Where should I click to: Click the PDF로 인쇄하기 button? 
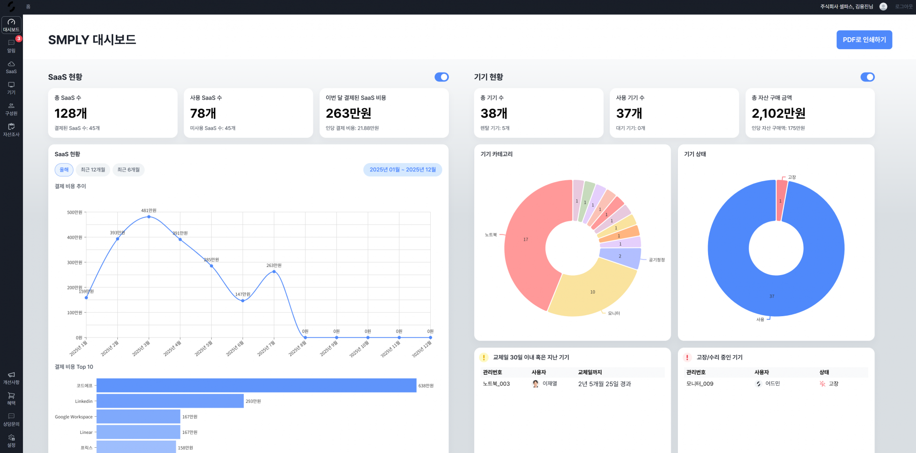tap(864, 40)
